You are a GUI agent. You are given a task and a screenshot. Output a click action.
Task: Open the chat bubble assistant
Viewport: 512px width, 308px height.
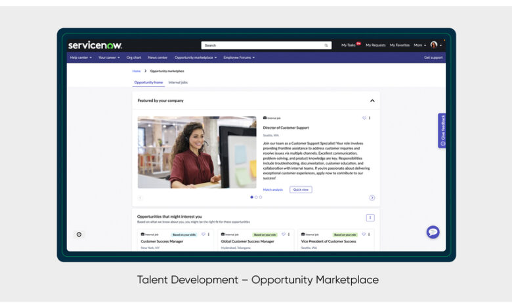tap(433, 232)
